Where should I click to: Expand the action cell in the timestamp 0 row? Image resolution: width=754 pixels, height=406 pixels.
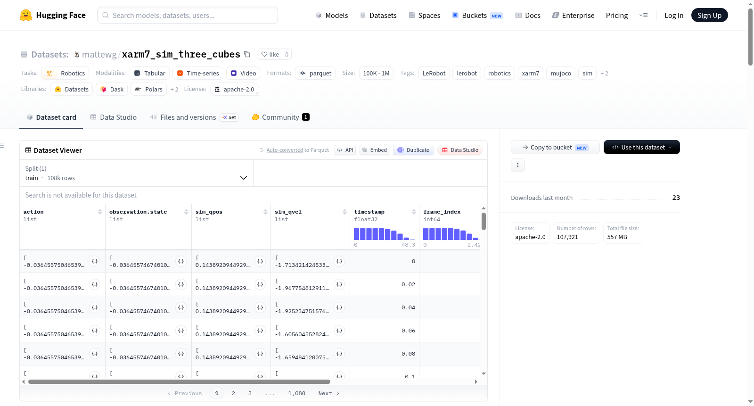click(x=95, y=261)
